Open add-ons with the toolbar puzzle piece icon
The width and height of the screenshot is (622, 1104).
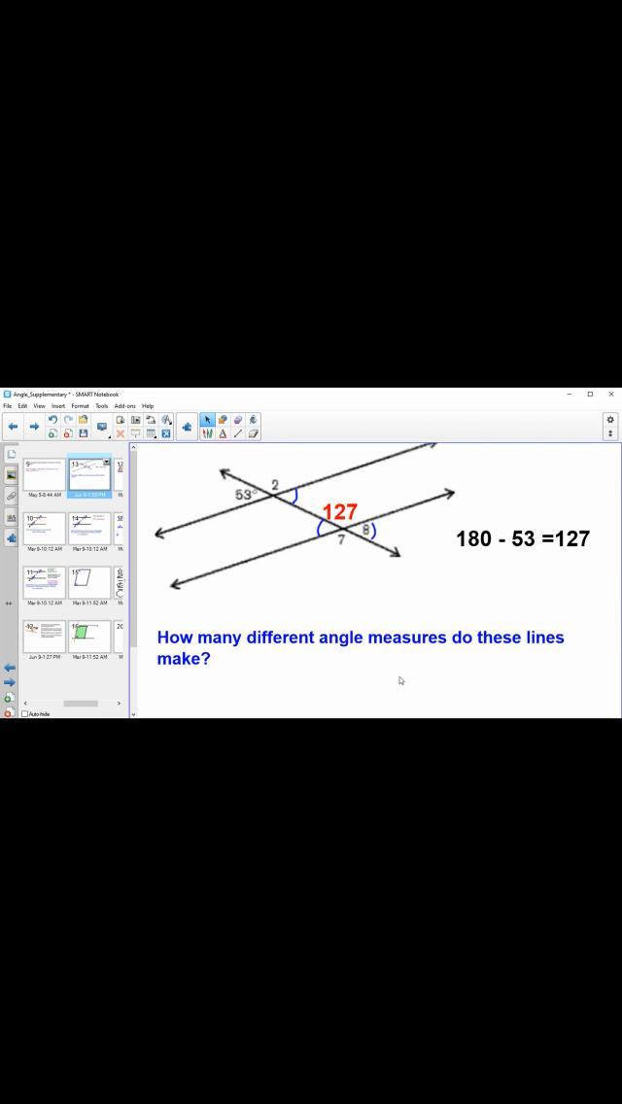click(x=187, y=427)
